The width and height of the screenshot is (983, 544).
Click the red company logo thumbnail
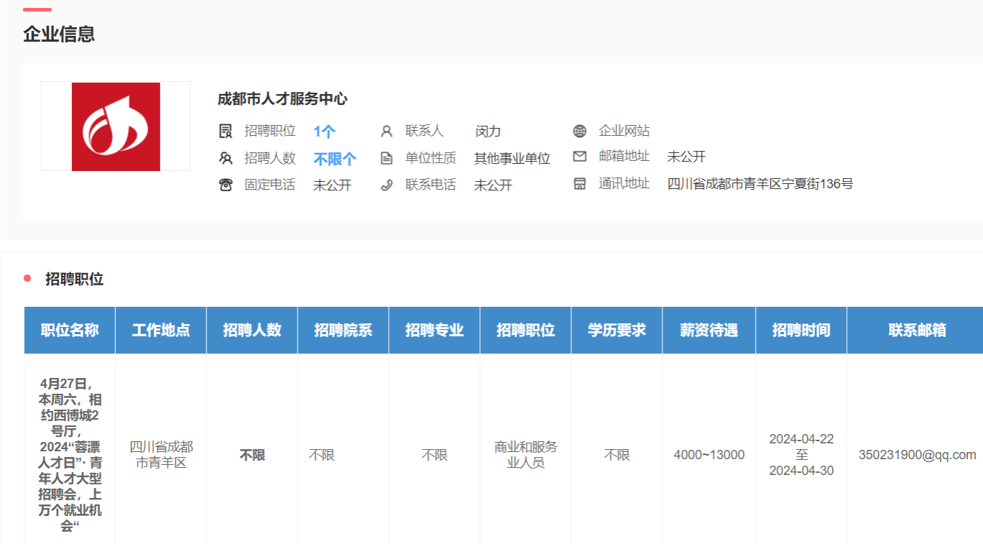[116, 126]
